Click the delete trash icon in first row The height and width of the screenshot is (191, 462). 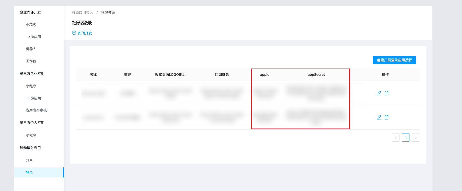(x=386, y=93)
